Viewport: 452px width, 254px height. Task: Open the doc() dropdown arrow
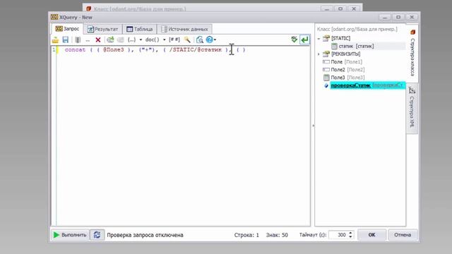[x=165, y=40]
